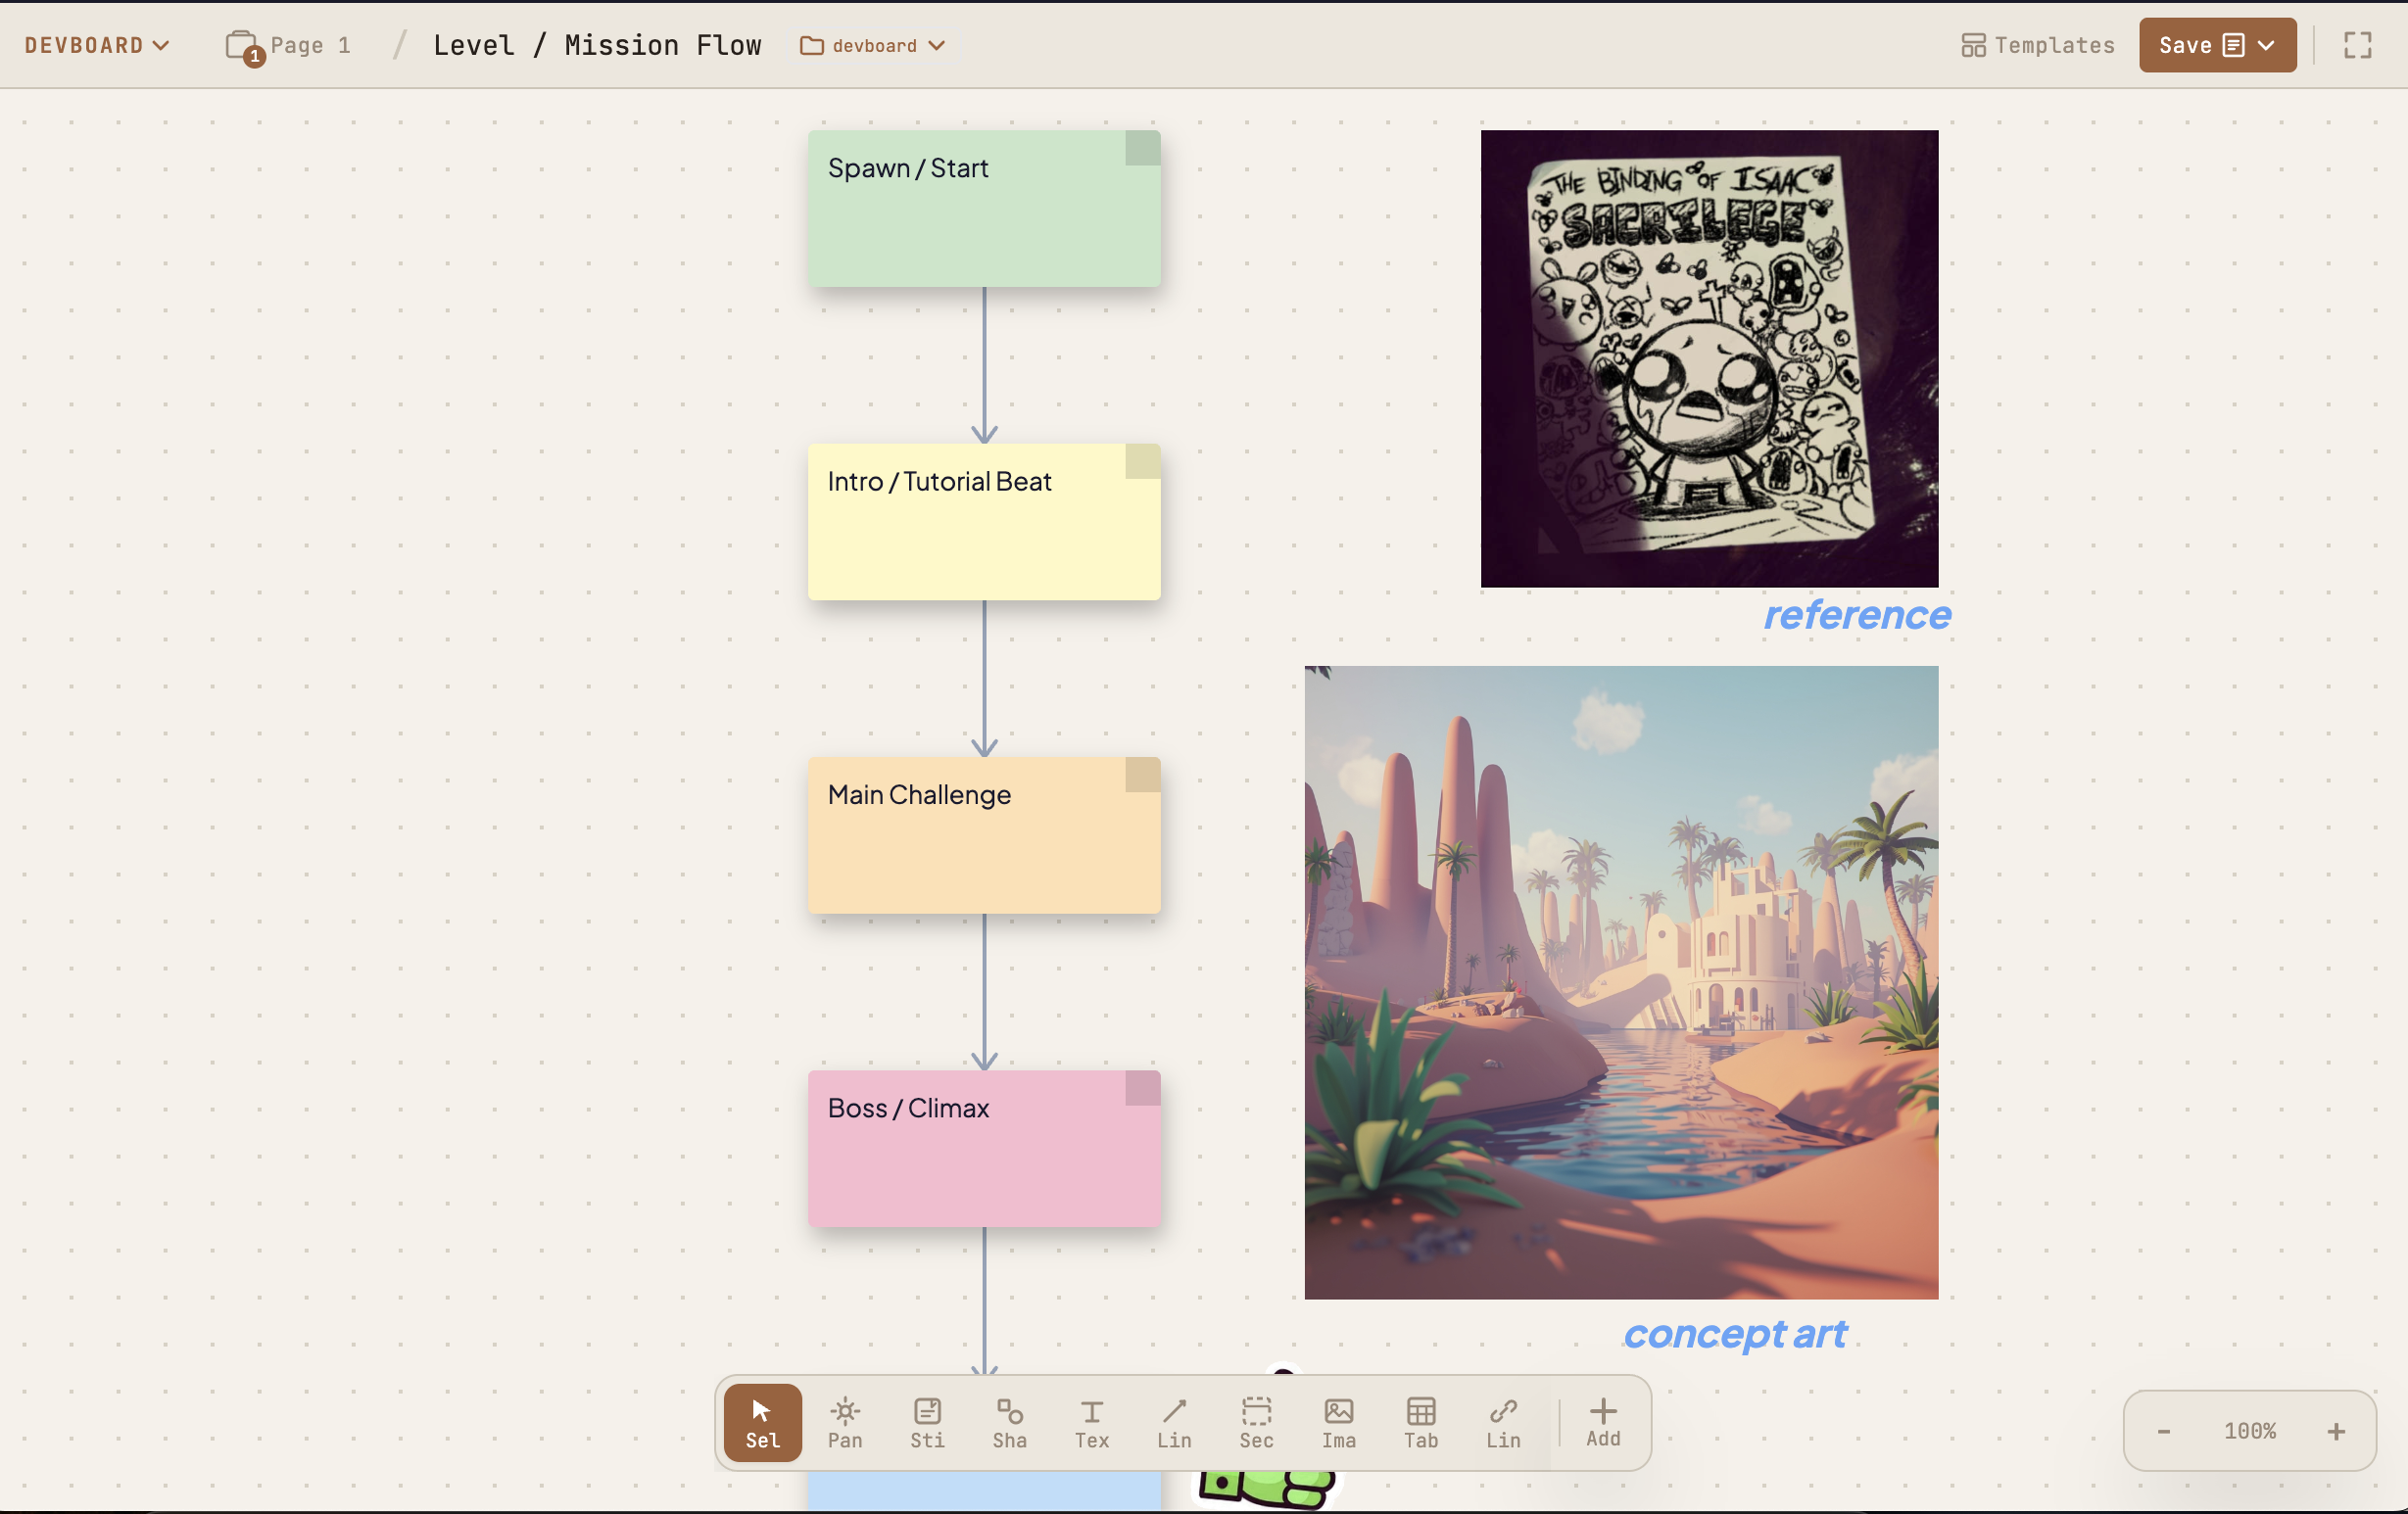
Task: Choose the Table tool
Action: coord(1420,1422)
